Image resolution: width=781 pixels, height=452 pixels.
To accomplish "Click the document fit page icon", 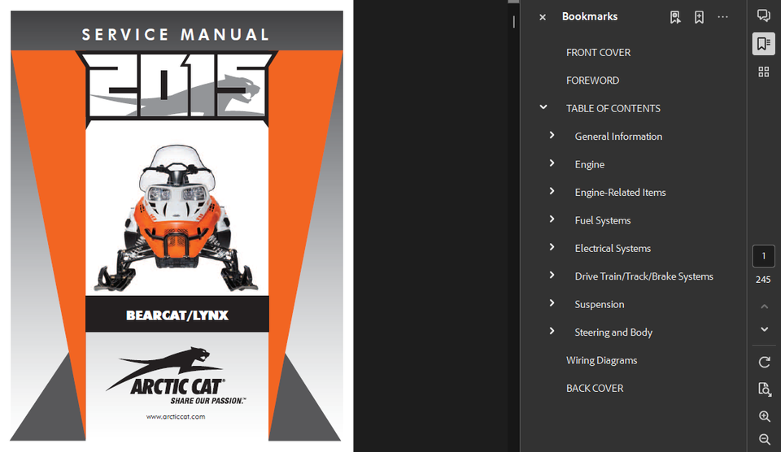I will [764, 389].
